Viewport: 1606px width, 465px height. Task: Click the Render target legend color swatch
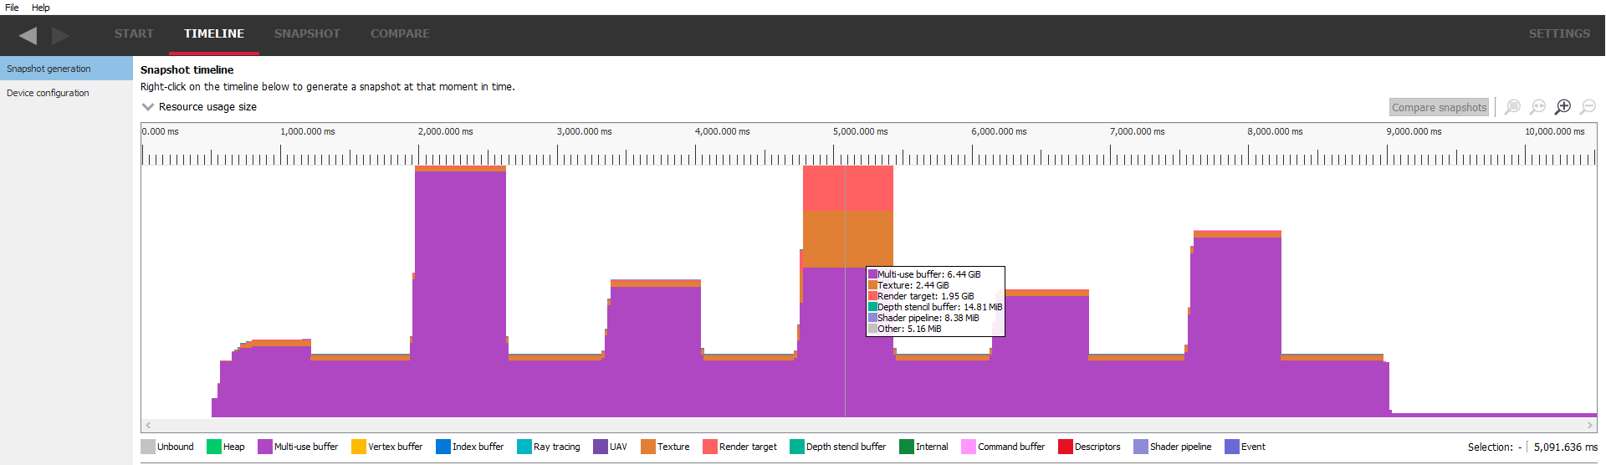(x=710, y=447)
